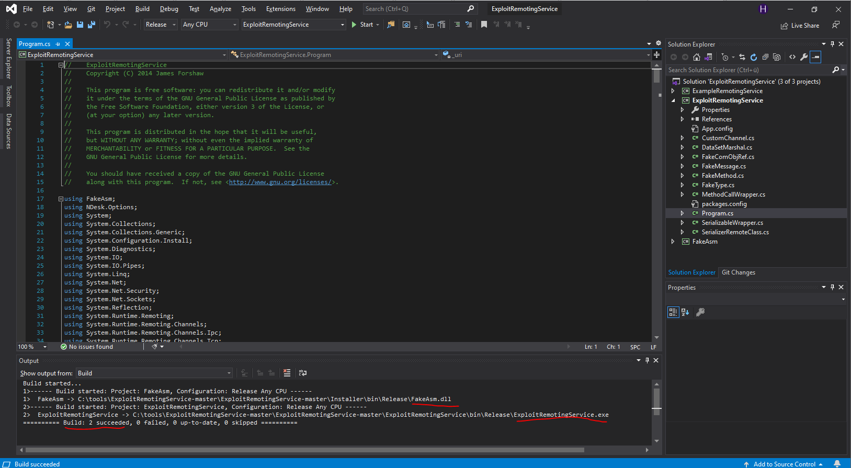Toggle Preview Selected Items button
The height and width of the screenshot is (468, 851).
click(x=816, y=57)
